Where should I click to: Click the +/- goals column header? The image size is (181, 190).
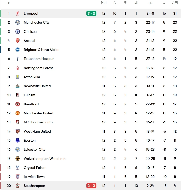[x=150, y=3]
